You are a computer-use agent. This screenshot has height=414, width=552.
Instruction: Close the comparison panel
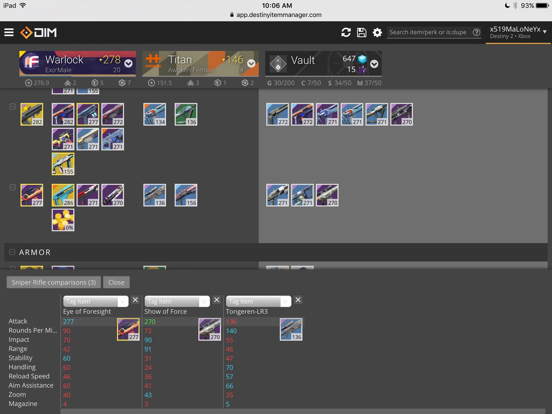click(116, 282)
